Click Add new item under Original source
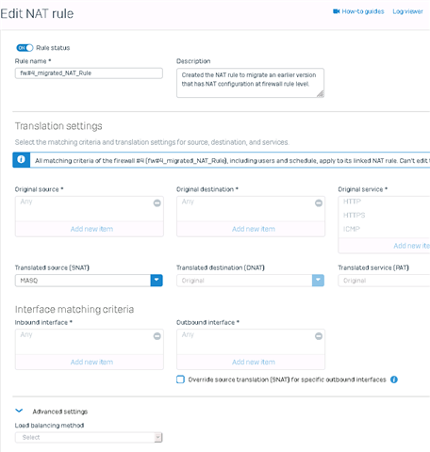This screenshot has width=430, height=452. click(x=91, y=229)
